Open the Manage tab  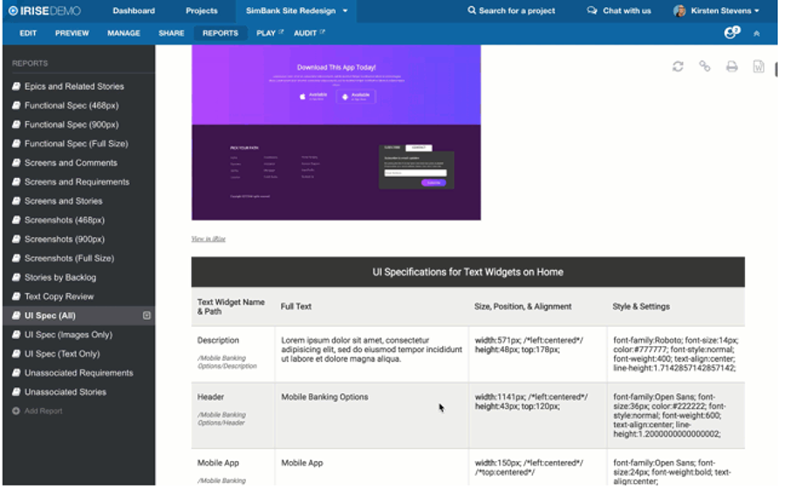click(x=123, y=33)
